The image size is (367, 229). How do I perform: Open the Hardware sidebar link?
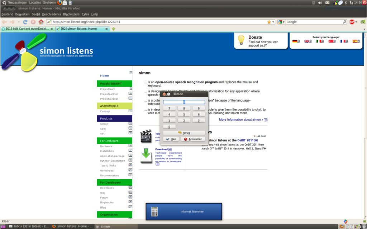(x=106, y=146)
